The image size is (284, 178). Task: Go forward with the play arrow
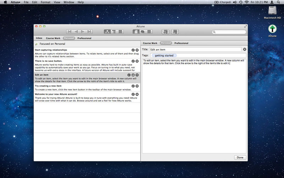(83, 32)
